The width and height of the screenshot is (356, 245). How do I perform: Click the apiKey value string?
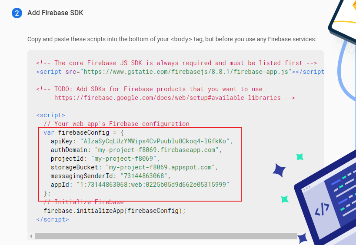(x=155, y=141)
